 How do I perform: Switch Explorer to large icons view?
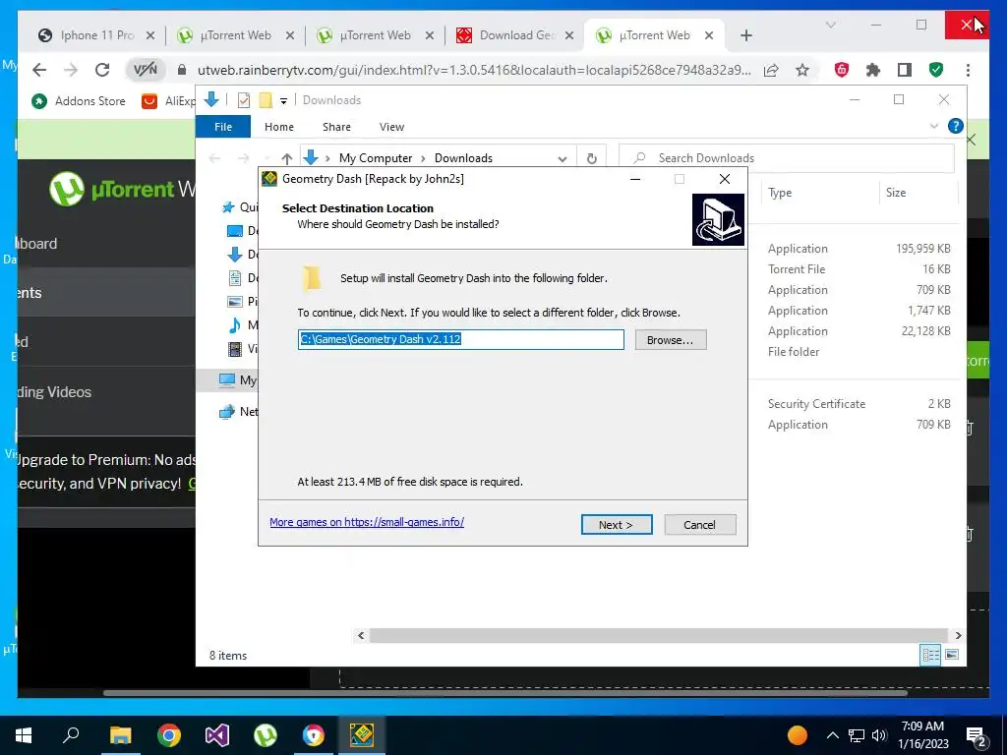[x=952, y=655]
